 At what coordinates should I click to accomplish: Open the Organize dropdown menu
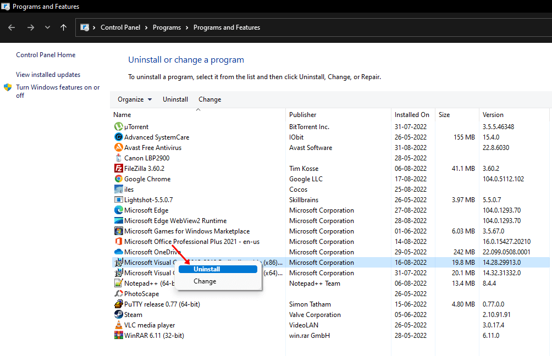134,99
